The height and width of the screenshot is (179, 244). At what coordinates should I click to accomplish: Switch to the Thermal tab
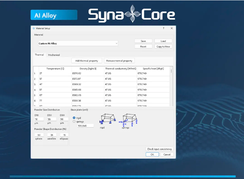coord(39,55)
